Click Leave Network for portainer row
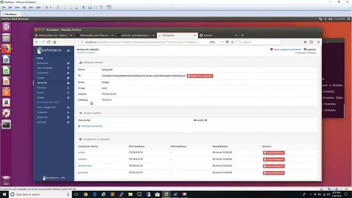The image size is (352, 198). (274, 173)
